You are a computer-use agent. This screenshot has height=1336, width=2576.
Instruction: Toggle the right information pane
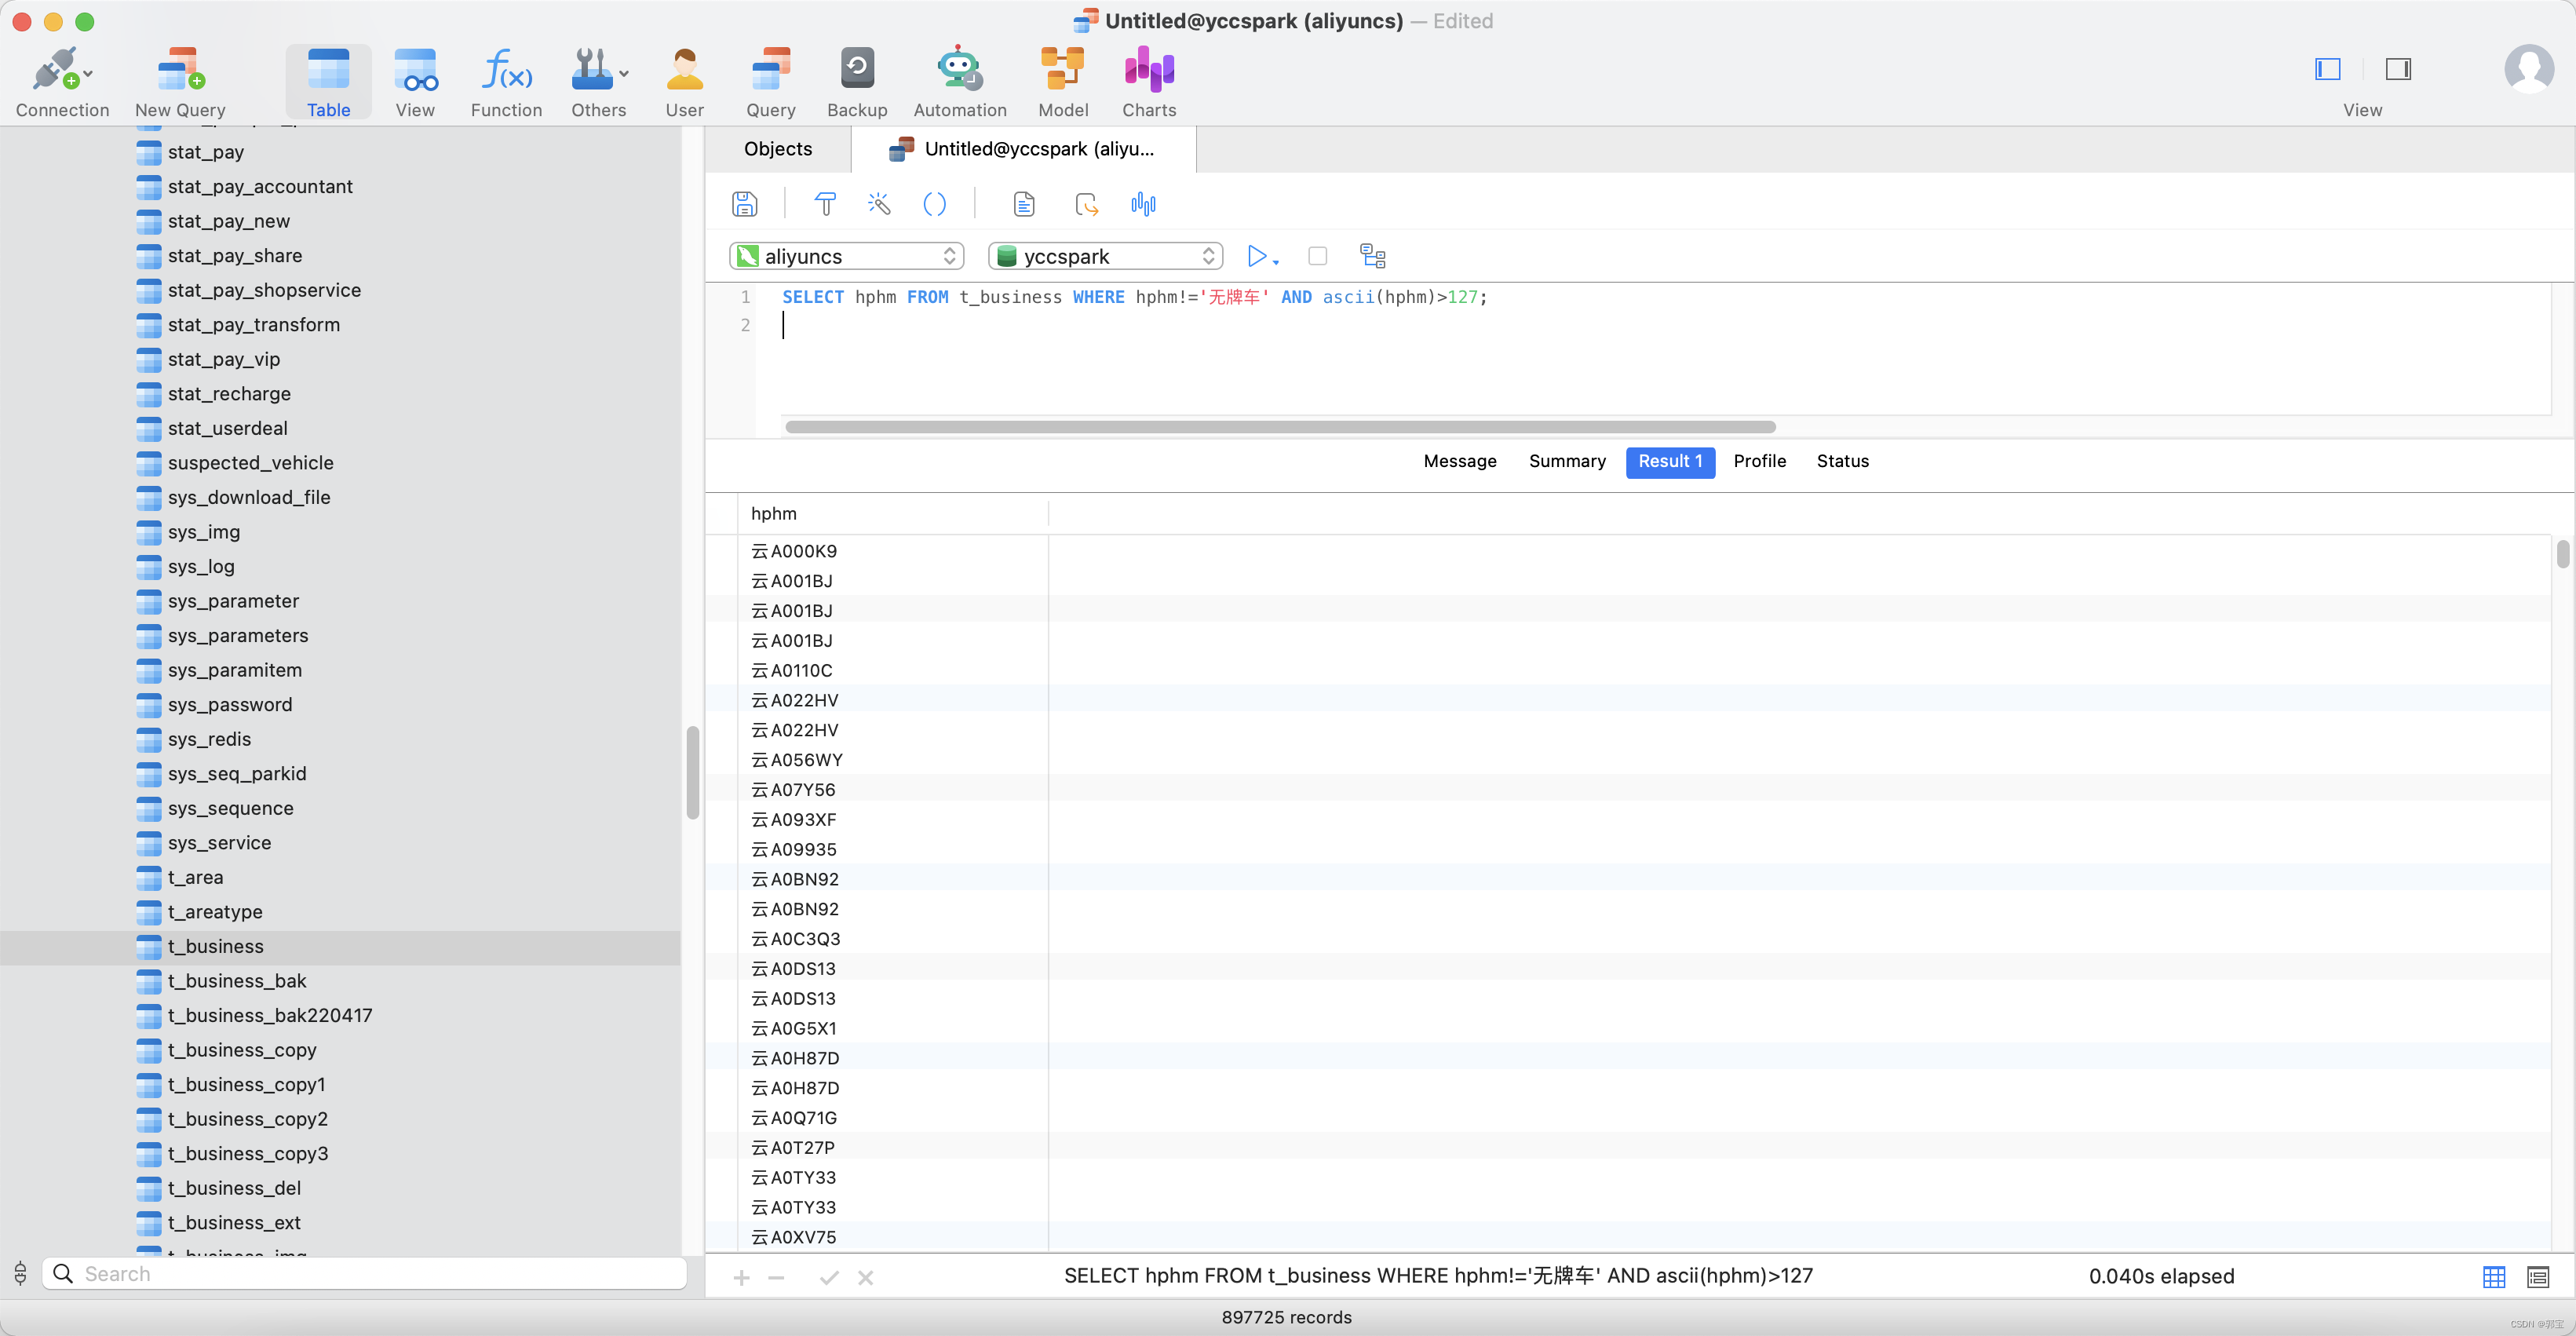2398,69
